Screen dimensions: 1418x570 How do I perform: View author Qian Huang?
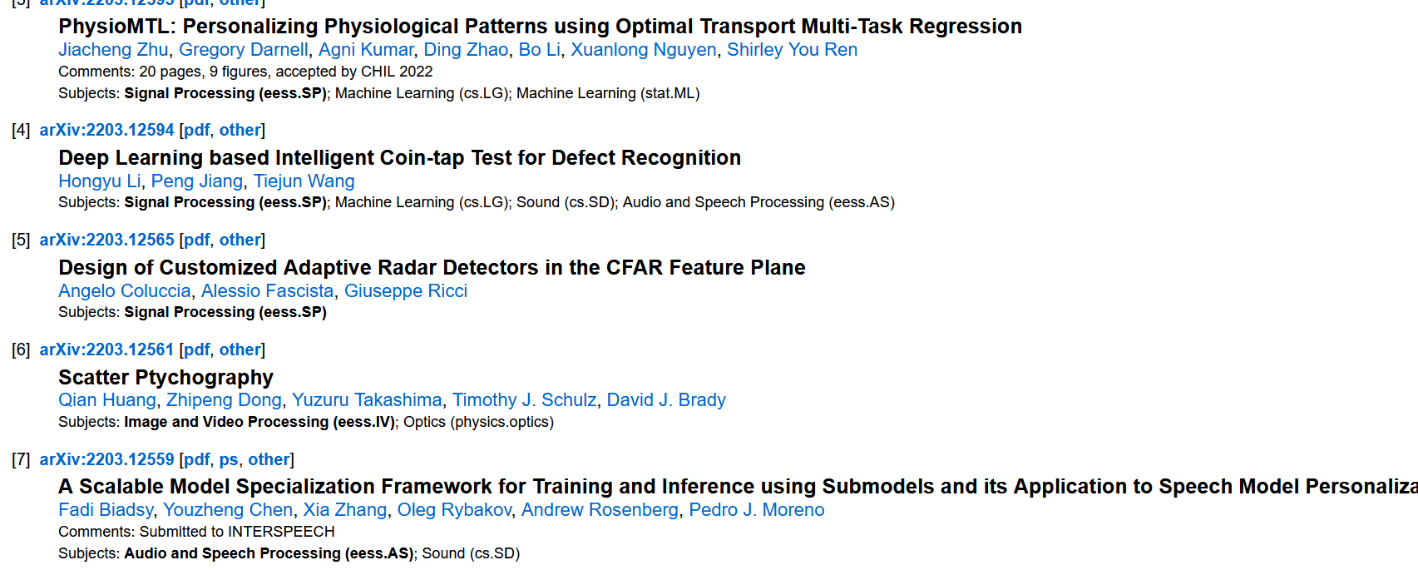(x=106, y=400)
